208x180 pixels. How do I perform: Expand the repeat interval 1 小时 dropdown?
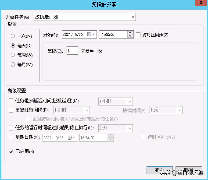pyautogui.click(x=72, y=110)
